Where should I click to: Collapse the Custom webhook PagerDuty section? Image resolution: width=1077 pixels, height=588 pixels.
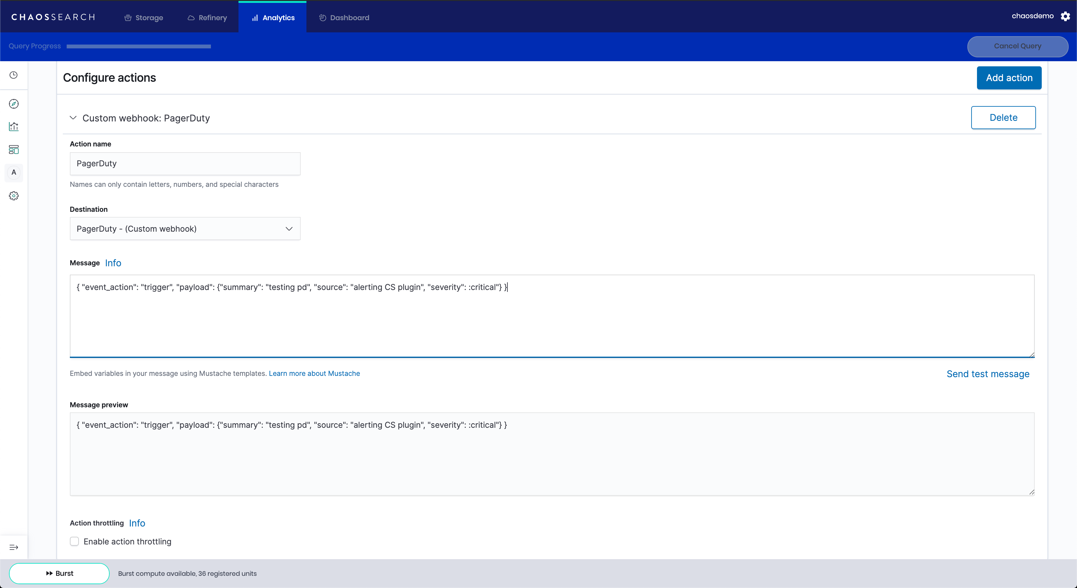click(72, 117)
